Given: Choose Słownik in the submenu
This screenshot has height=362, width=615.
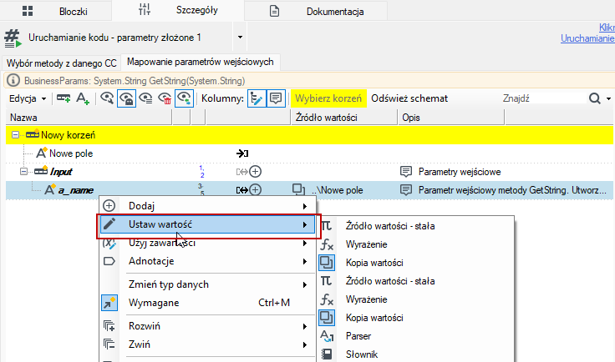Looking at the screenshot, I should pos(415,354).
